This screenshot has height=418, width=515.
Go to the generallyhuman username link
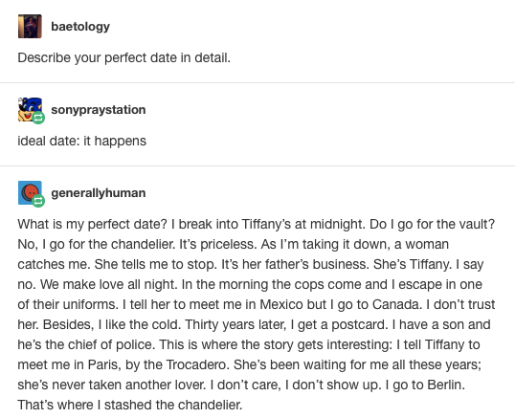point(99,193)
